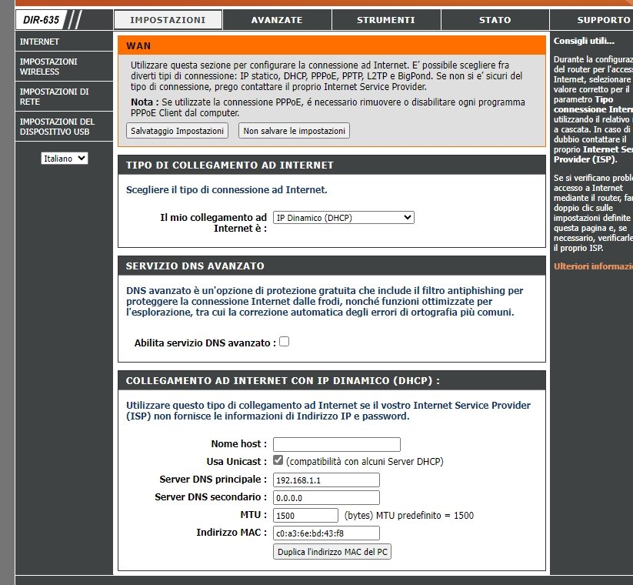This screenshot has width=633, height=585.
Task: Click the Indirizzo MAC input field
Action: pyautogui.click(x=326, y=533)
